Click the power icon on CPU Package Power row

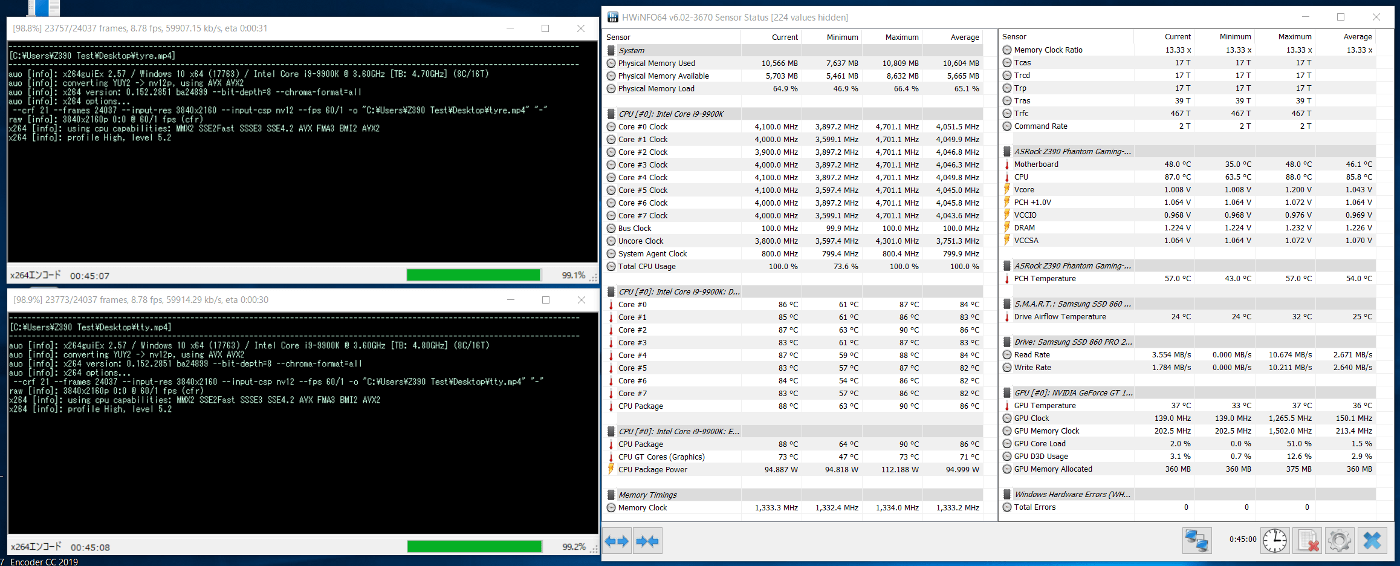pos(611,469)
